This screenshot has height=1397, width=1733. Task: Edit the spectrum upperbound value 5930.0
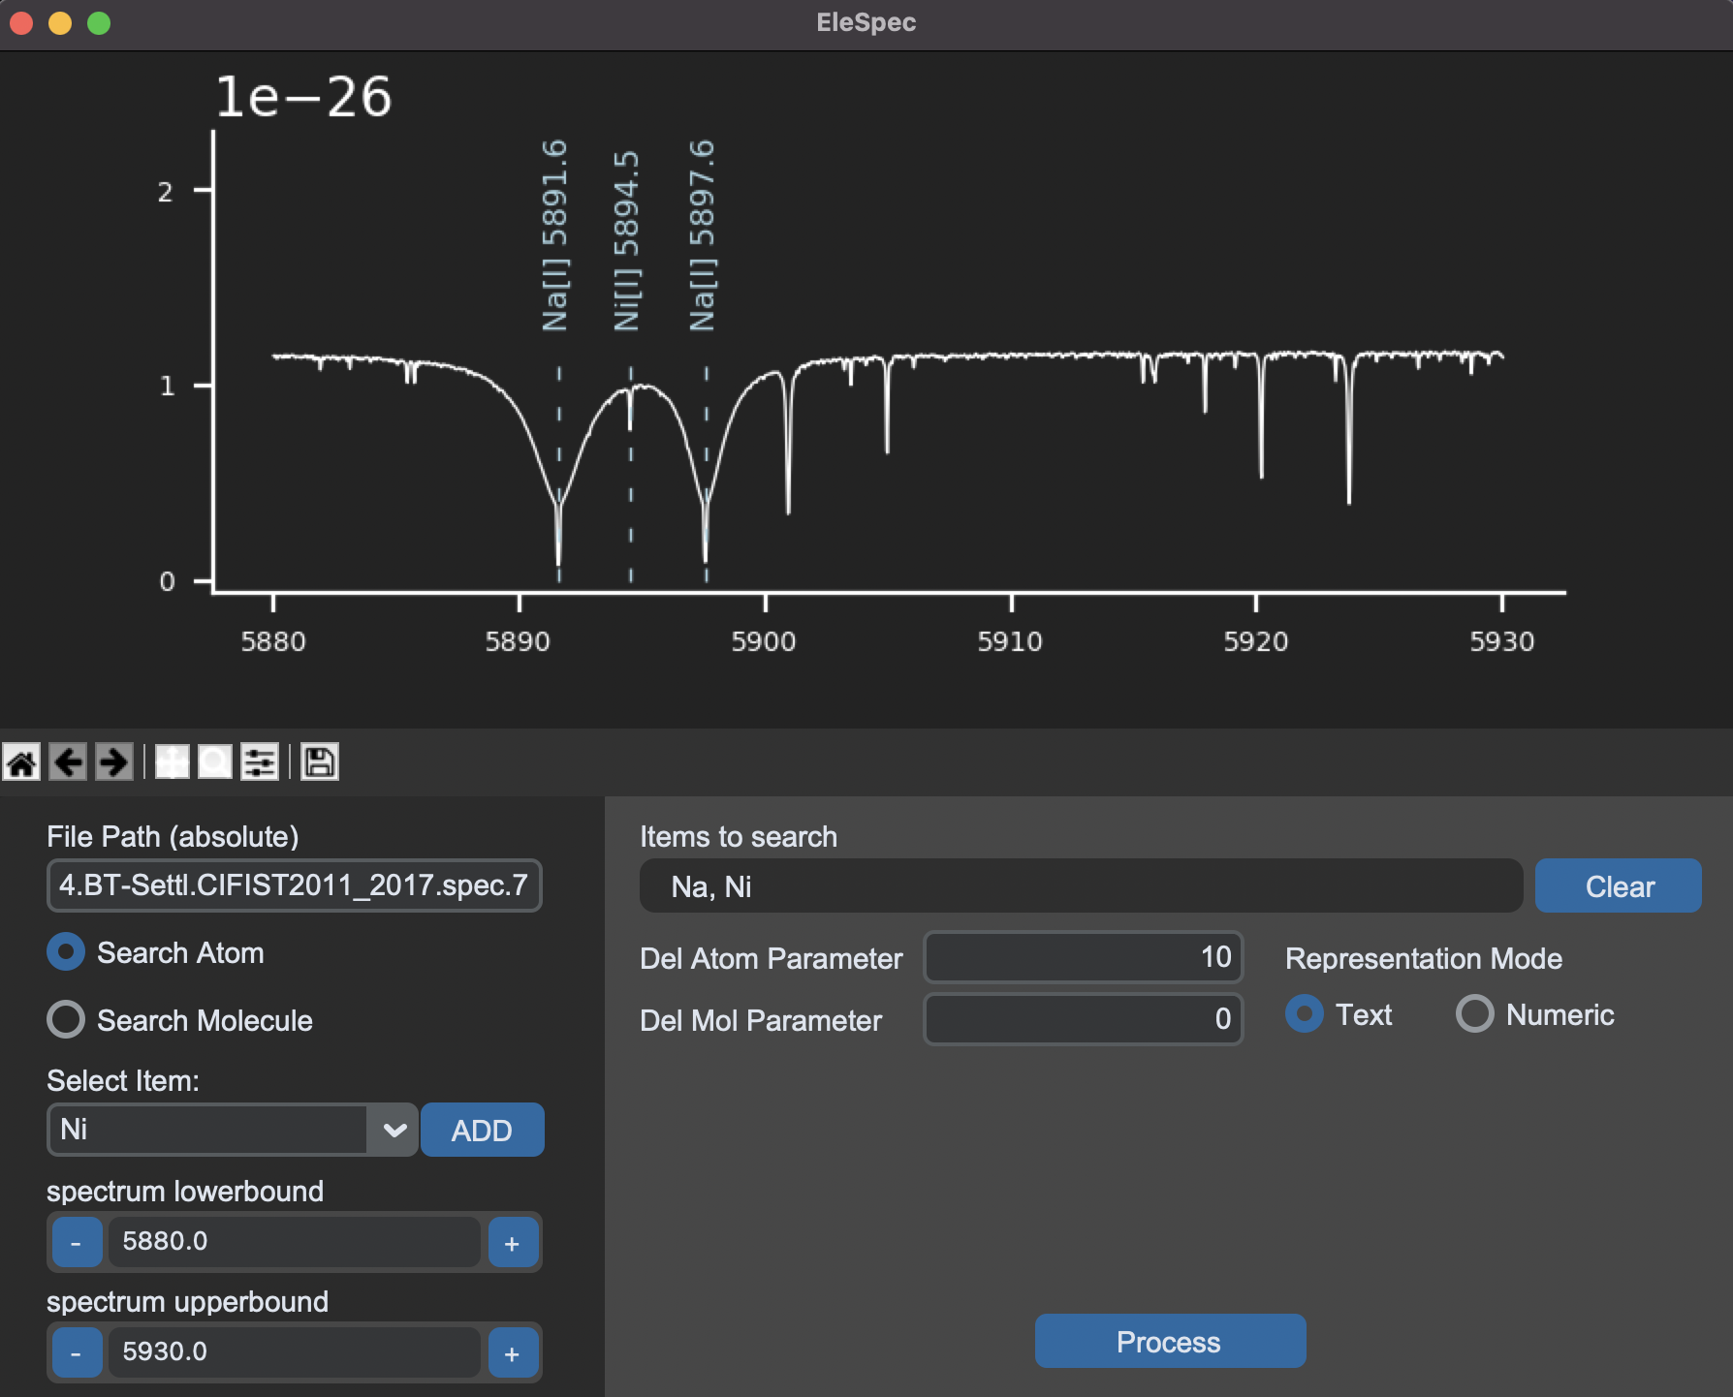tap(295, 1352)
